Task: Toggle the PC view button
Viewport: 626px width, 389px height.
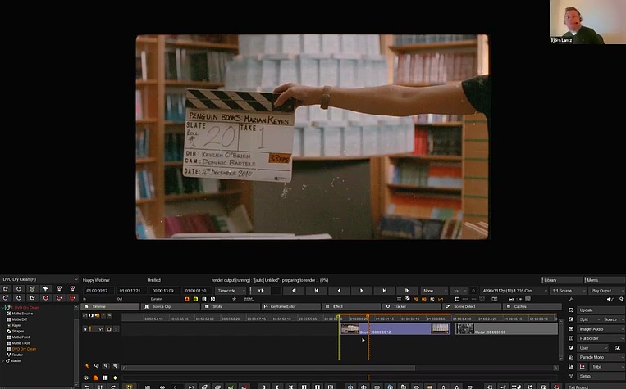Action: click(x=432, y=299)
